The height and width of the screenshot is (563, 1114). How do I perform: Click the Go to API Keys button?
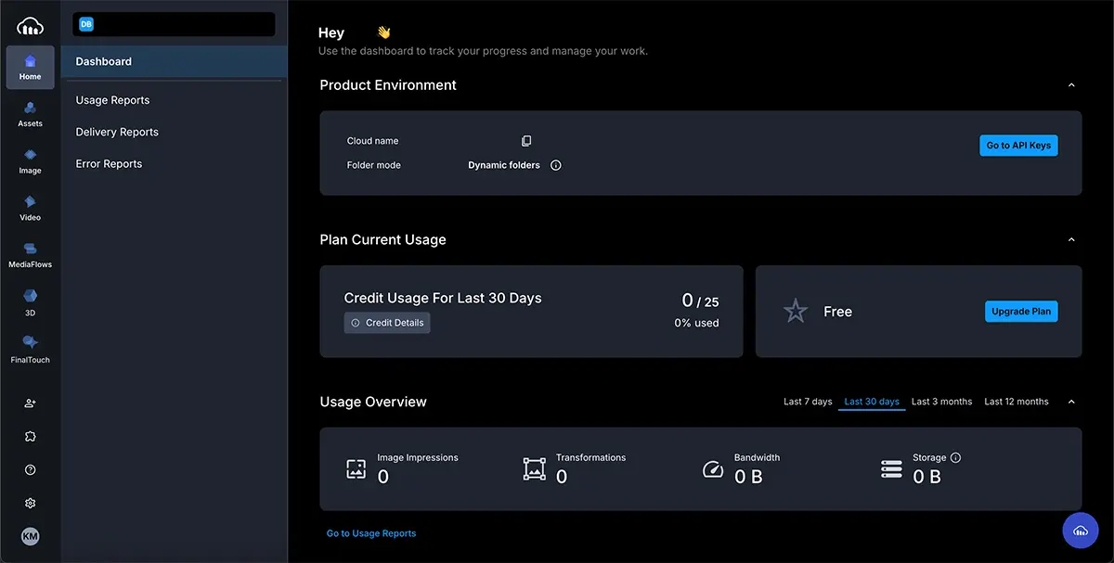(x=1018, y=146)
